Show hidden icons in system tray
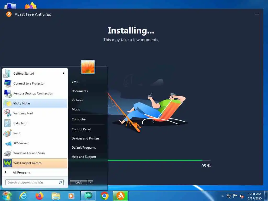The image size is (268, 201). tap(222, 196)
